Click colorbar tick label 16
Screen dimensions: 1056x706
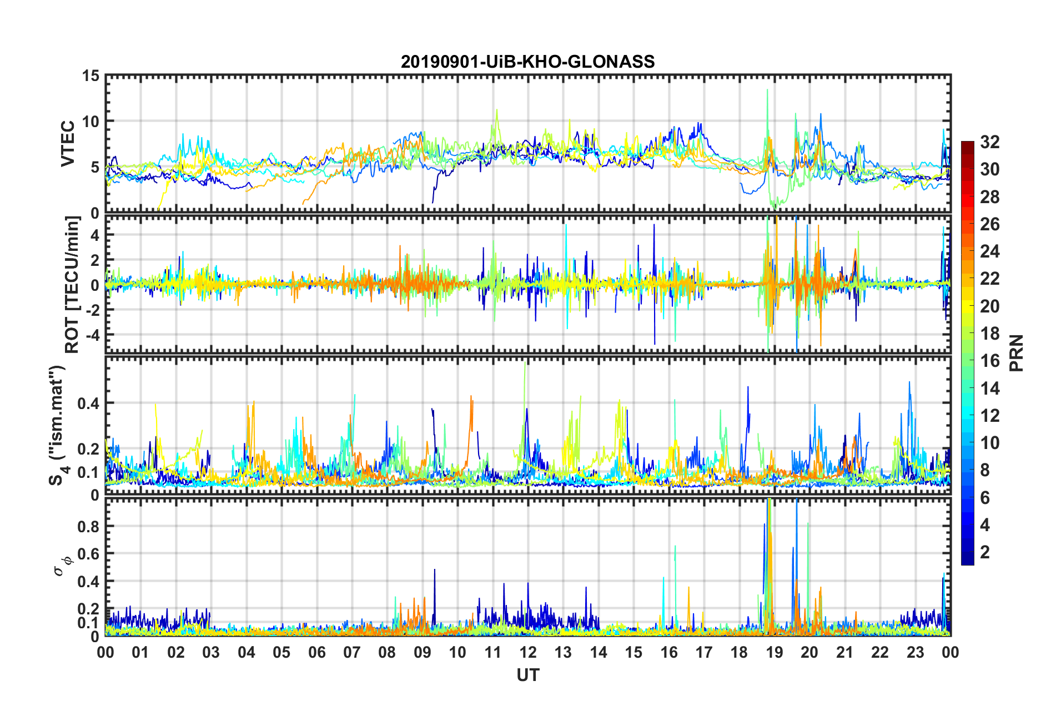coord(989,361)
